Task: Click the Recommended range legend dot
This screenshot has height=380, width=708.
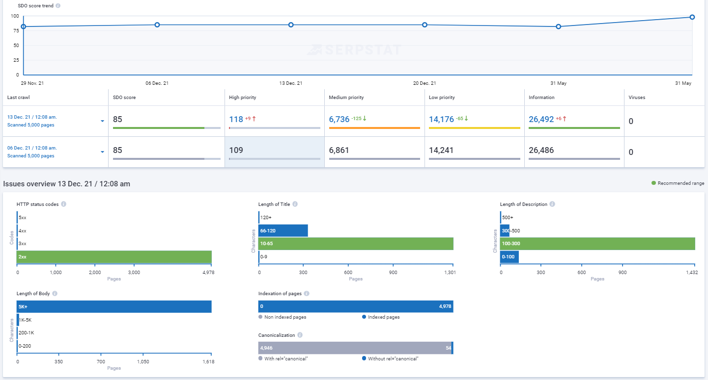Action: click(652, 182)
